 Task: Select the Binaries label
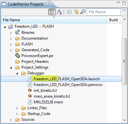[28, 33]
